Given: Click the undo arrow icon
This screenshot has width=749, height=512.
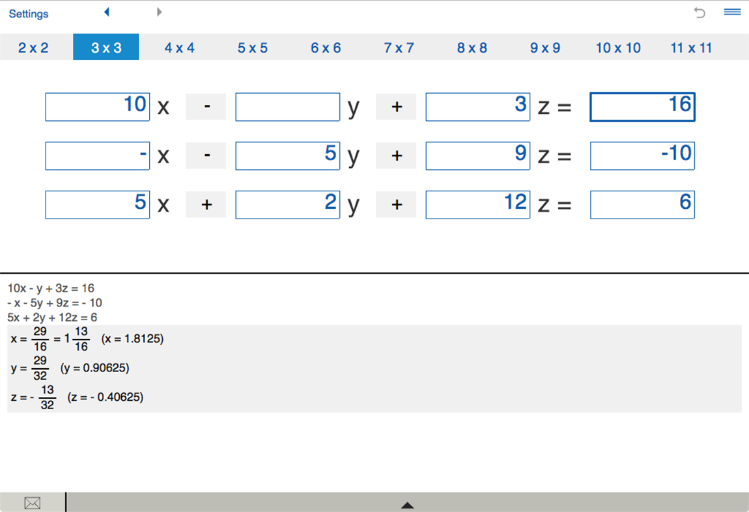Looking at the screenshot, I should [700, 12].
